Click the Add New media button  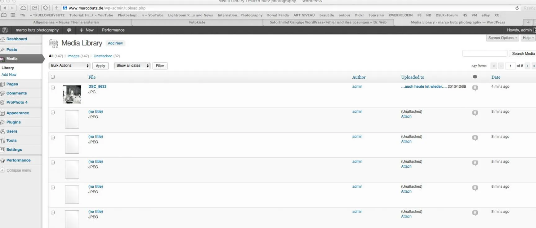click(x=115, y=43)
